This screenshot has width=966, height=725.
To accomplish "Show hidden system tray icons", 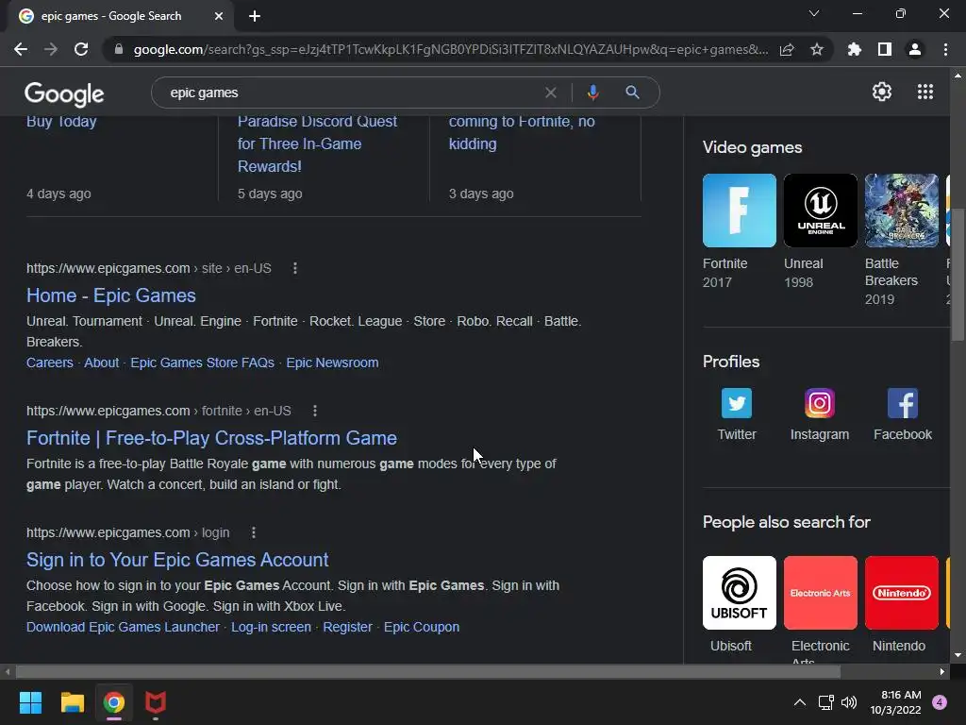I will tap(800, 702).
